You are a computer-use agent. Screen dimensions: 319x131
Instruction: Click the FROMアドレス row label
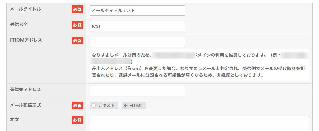click(x=26, y=40)
